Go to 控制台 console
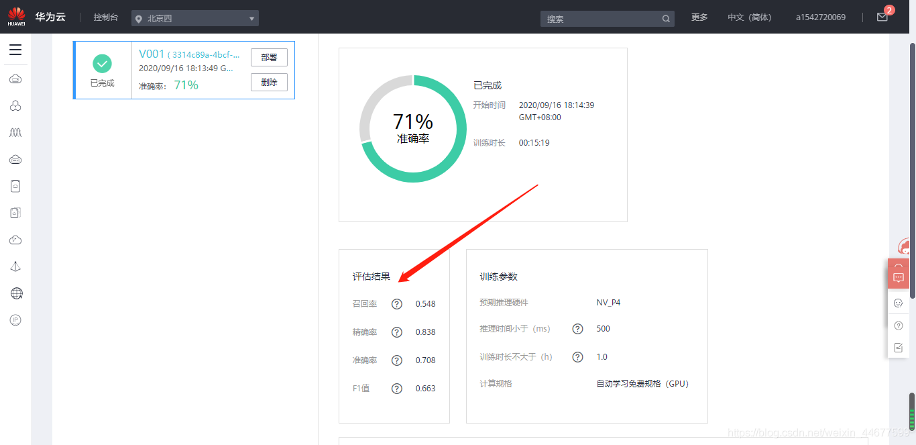 click(106, 17)
